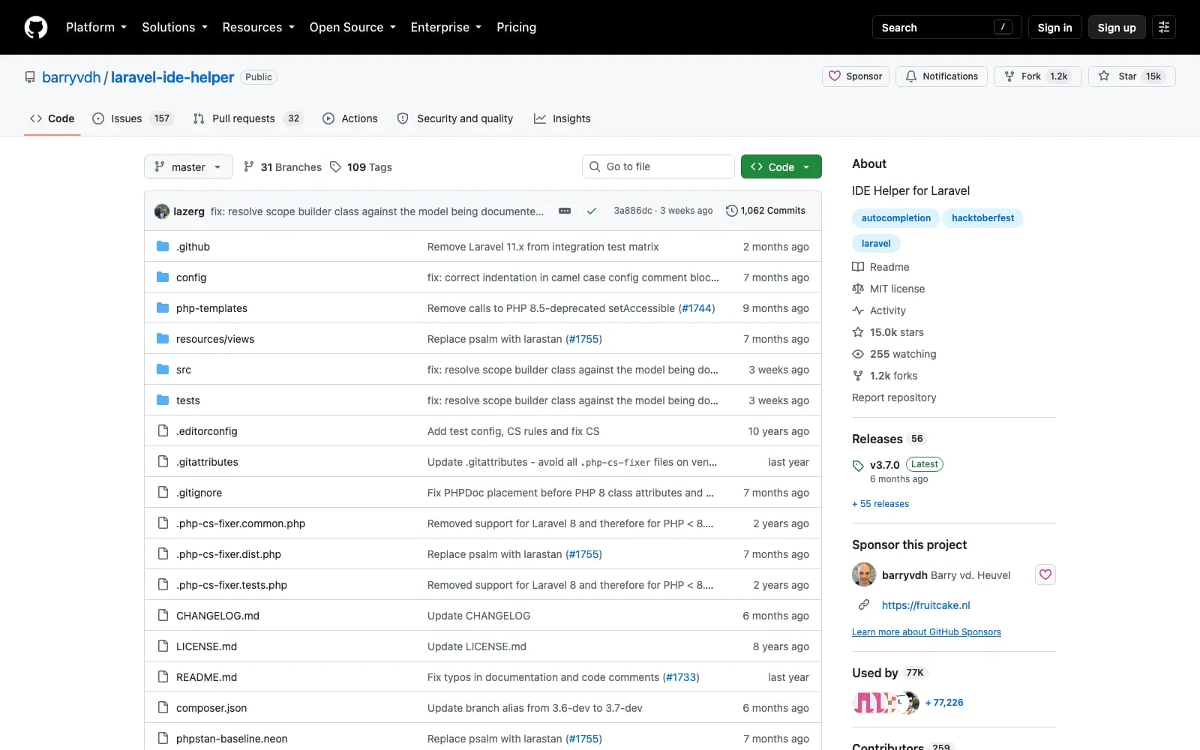This screenshot has width=1200, height=750.
Task: Open the Actions tab
Action: (350, 118)
